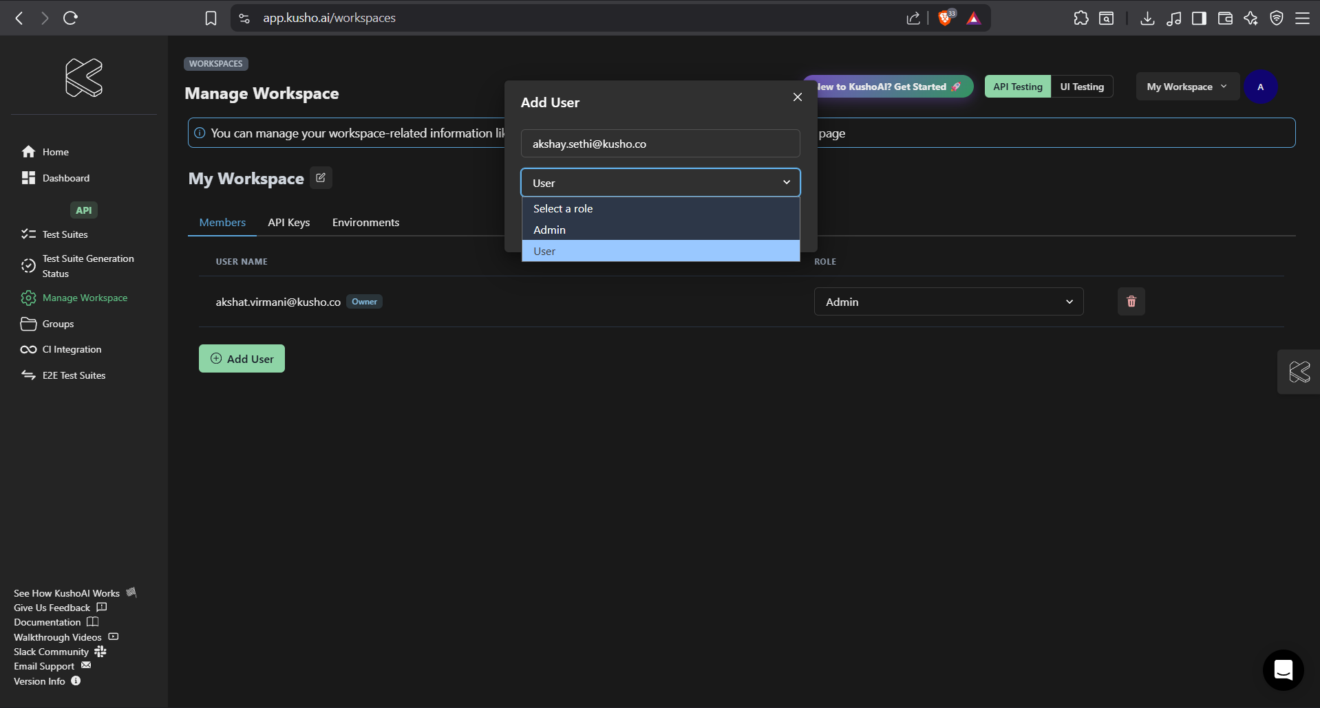Click the E2E Test Suites arrows icon
Viewport: 1320px width, 708px height.
click(28, 375)
